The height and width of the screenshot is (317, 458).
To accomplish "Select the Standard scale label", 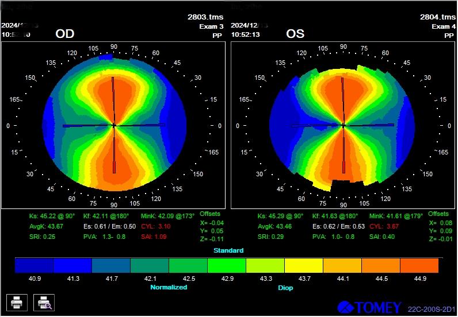I will point(228,250).
